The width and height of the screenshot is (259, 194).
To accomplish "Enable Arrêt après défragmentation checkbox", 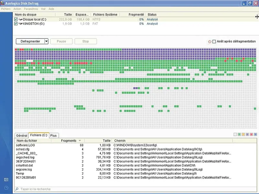I will [x=214, y=41].
